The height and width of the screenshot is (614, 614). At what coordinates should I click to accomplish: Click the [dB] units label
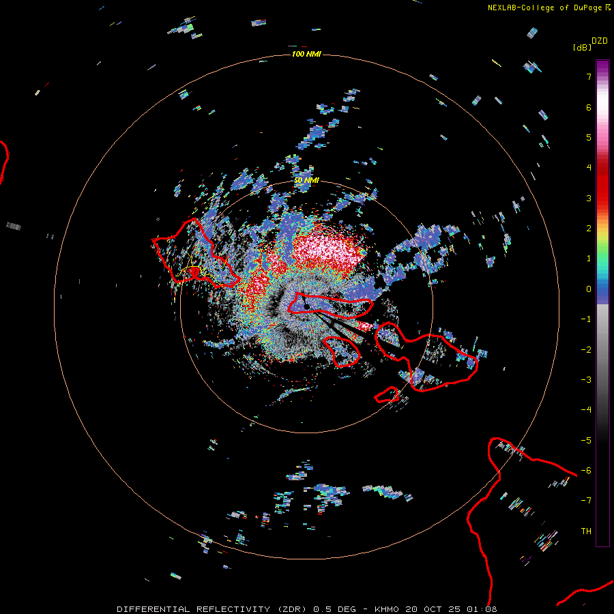click(x=582, y=47)
